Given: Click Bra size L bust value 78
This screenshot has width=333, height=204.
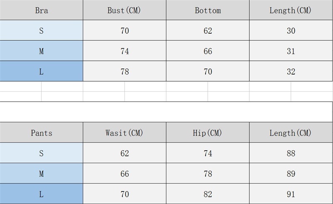Looking at the screenshot, I should point(124,71).
